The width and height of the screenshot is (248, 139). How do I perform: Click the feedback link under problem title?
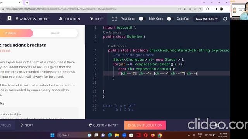click(x=5, y=51)
